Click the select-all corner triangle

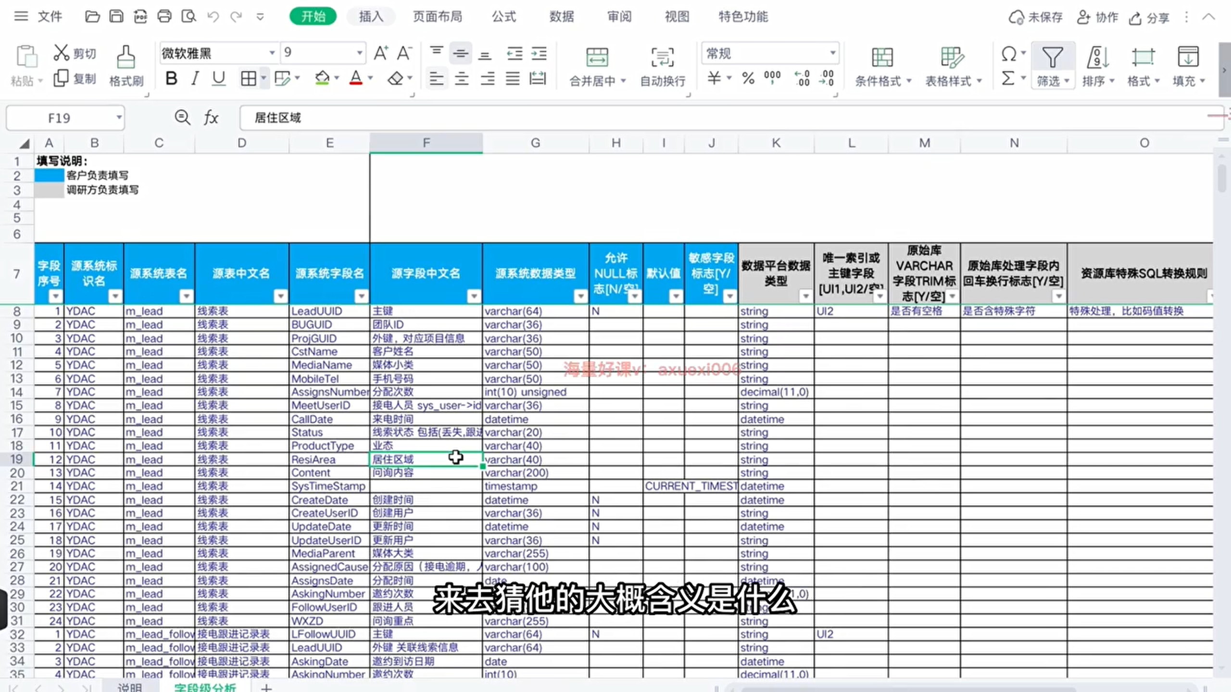click(x=24, y=143)
